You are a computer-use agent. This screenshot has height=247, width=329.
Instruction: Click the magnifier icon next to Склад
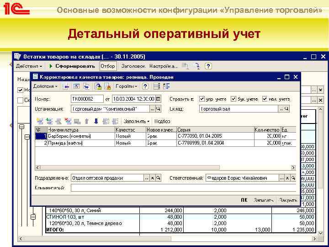287,109
